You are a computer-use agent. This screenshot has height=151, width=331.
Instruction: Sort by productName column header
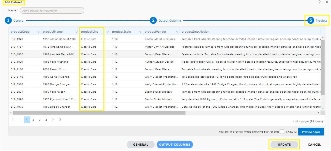53,32
